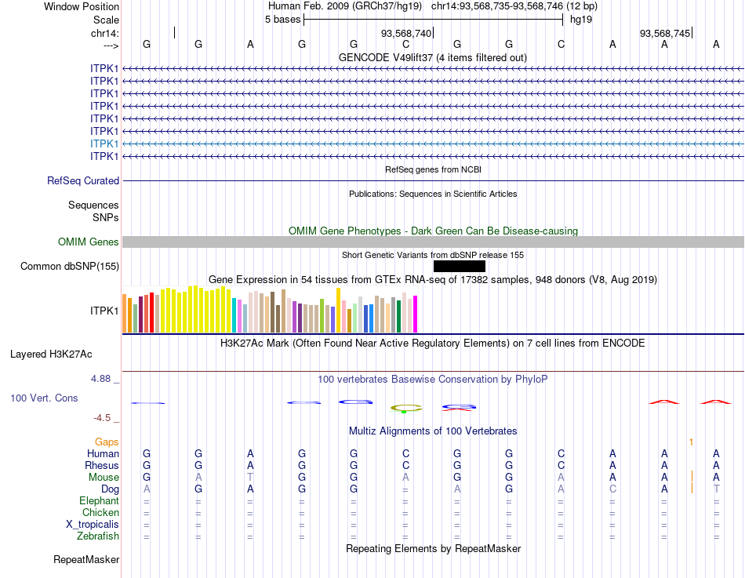
Task: Click the cyan bar in GTEx chart
Action: (x=234, y=315)
